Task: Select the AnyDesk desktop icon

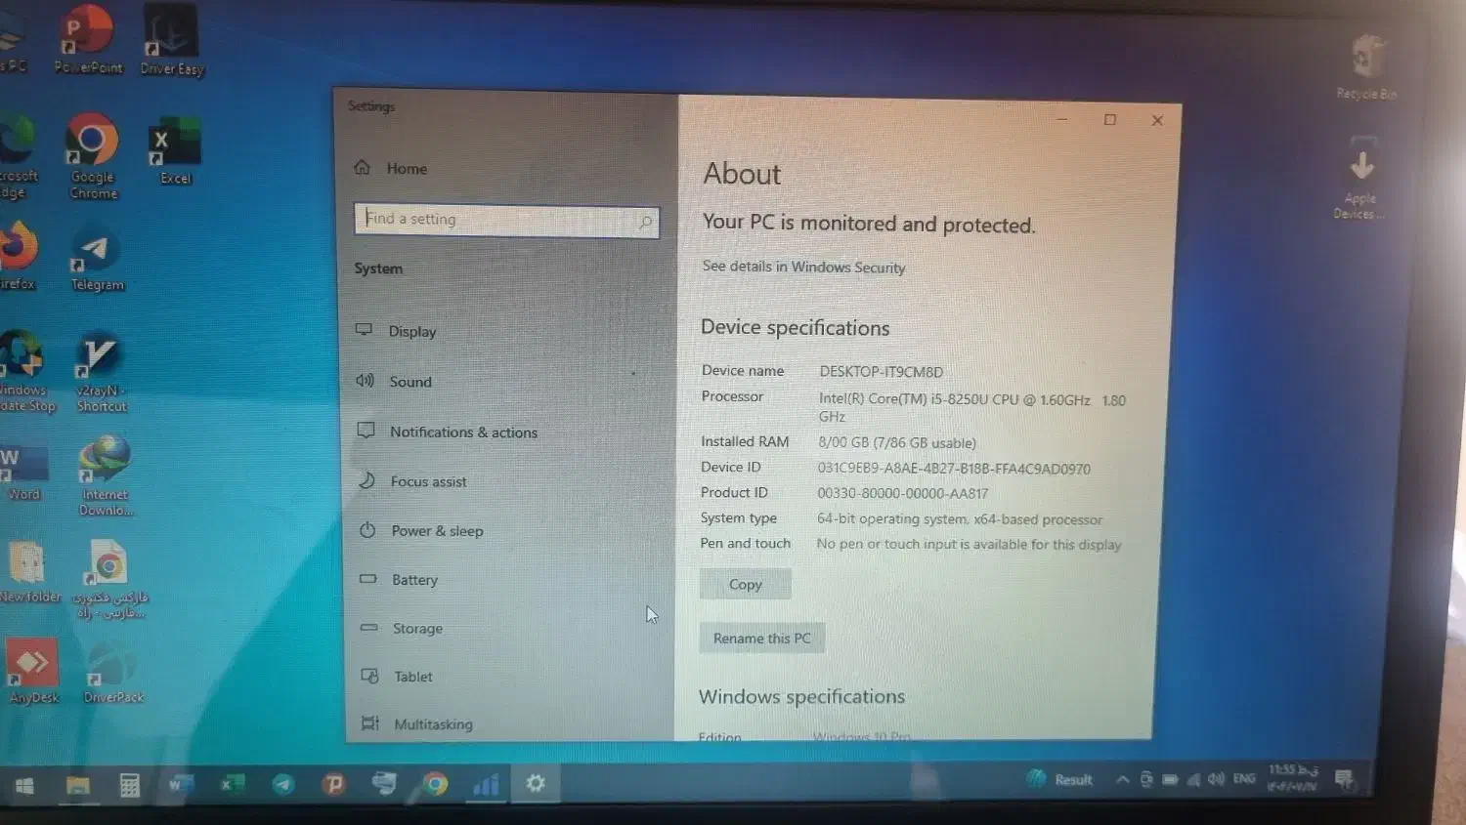Action: click(x=33, y=671)
